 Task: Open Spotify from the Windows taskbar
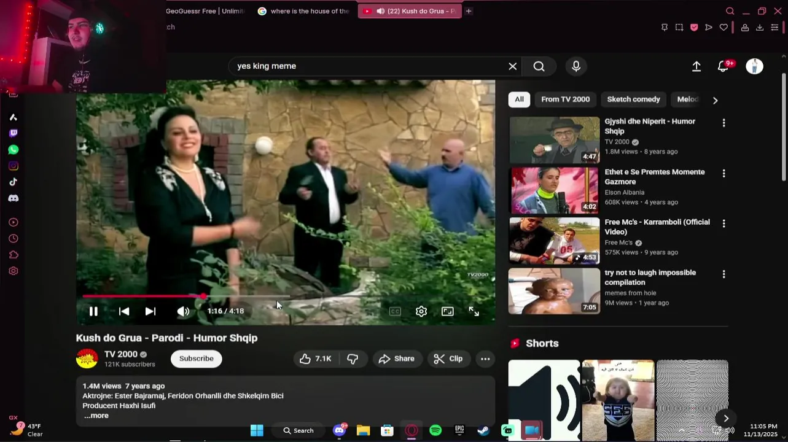pos(435,430)
